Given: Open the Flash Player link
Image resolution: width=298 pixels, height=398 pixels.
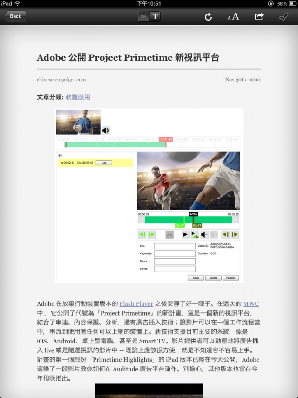Looking at the screenshot, I should (x=136, y=303).
